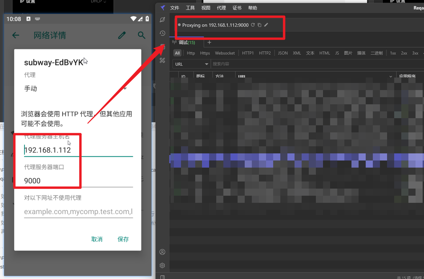Tap the pencil edit icon in Android header
The height and width of the screenshot is (279, 424).
coord(122,35)
